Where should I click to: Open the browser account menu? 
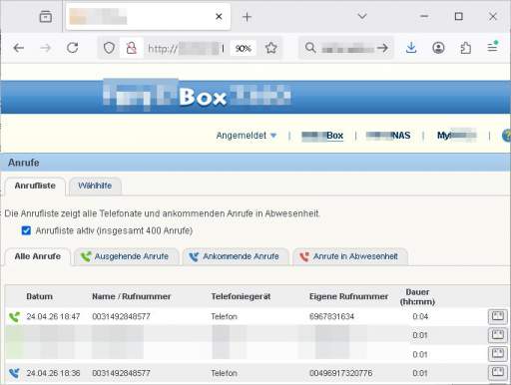pos(438,48)
